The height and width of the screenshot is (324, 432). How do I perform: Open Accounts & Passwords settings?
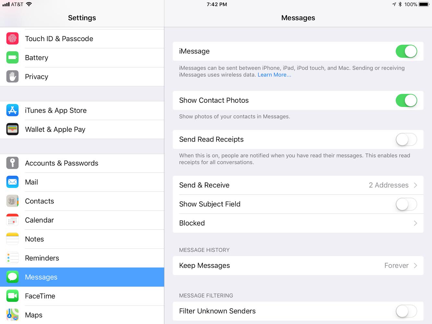pyautogui.click(x=82, y=163)
